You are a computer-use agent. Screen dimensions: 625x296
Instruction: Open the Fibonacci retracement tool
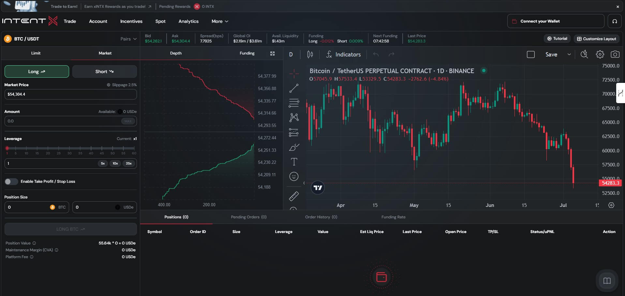[x=294, y=103]
